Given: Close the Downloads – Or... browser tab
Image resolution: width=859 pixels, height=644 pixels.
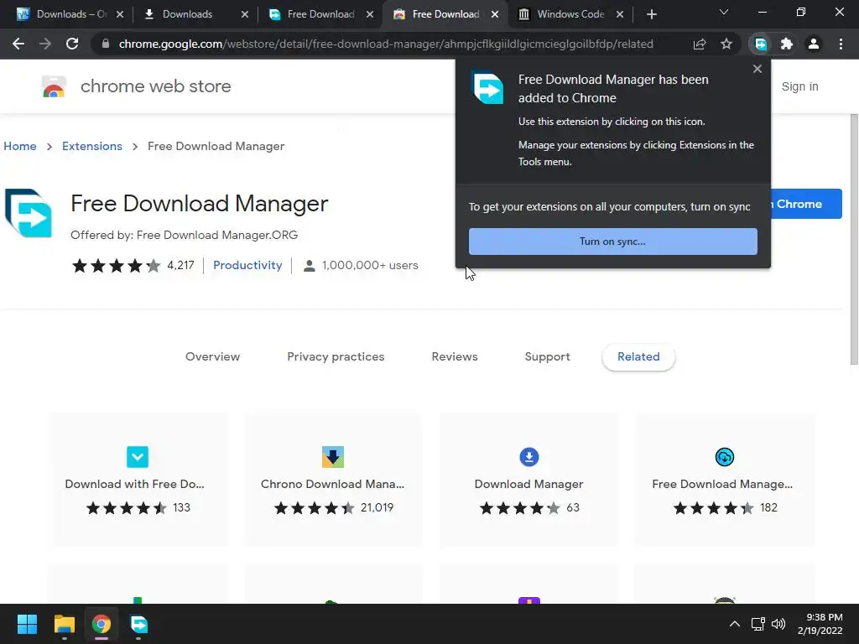Looking at the screenshot, I should pyautogui.click(x=120, y=14).
